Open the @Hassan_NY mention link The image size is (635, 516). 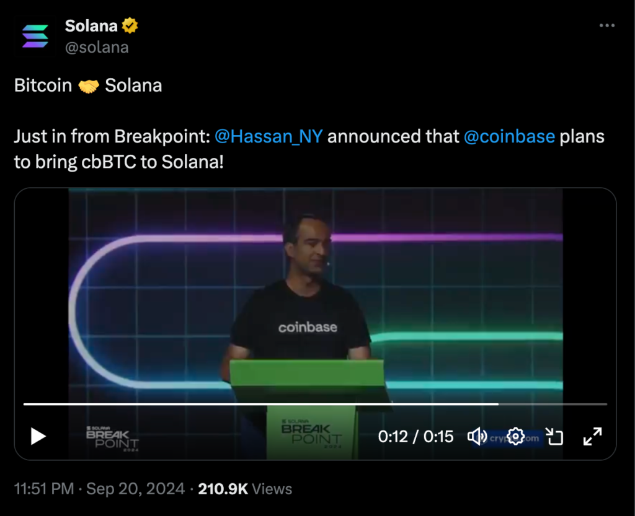(x=269, y=136)
